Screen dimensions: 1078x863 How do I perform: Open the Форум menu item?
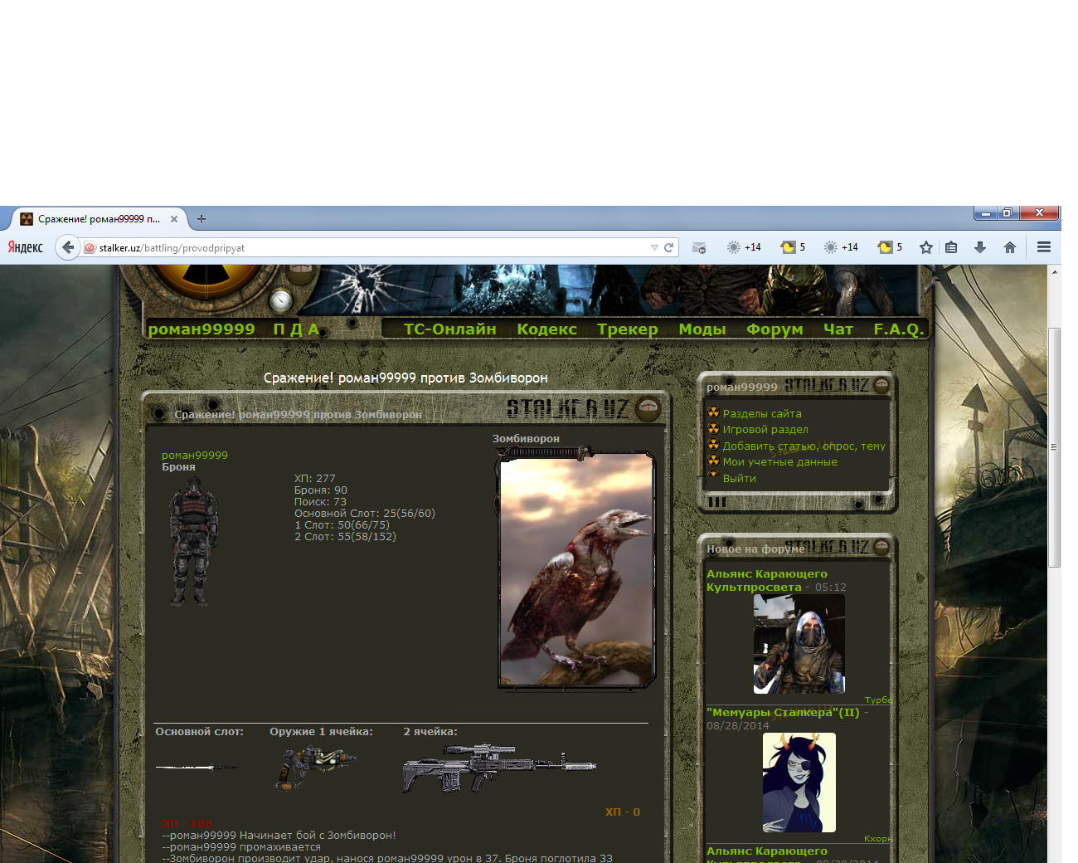pyautogui.click(x=775, y=329)
